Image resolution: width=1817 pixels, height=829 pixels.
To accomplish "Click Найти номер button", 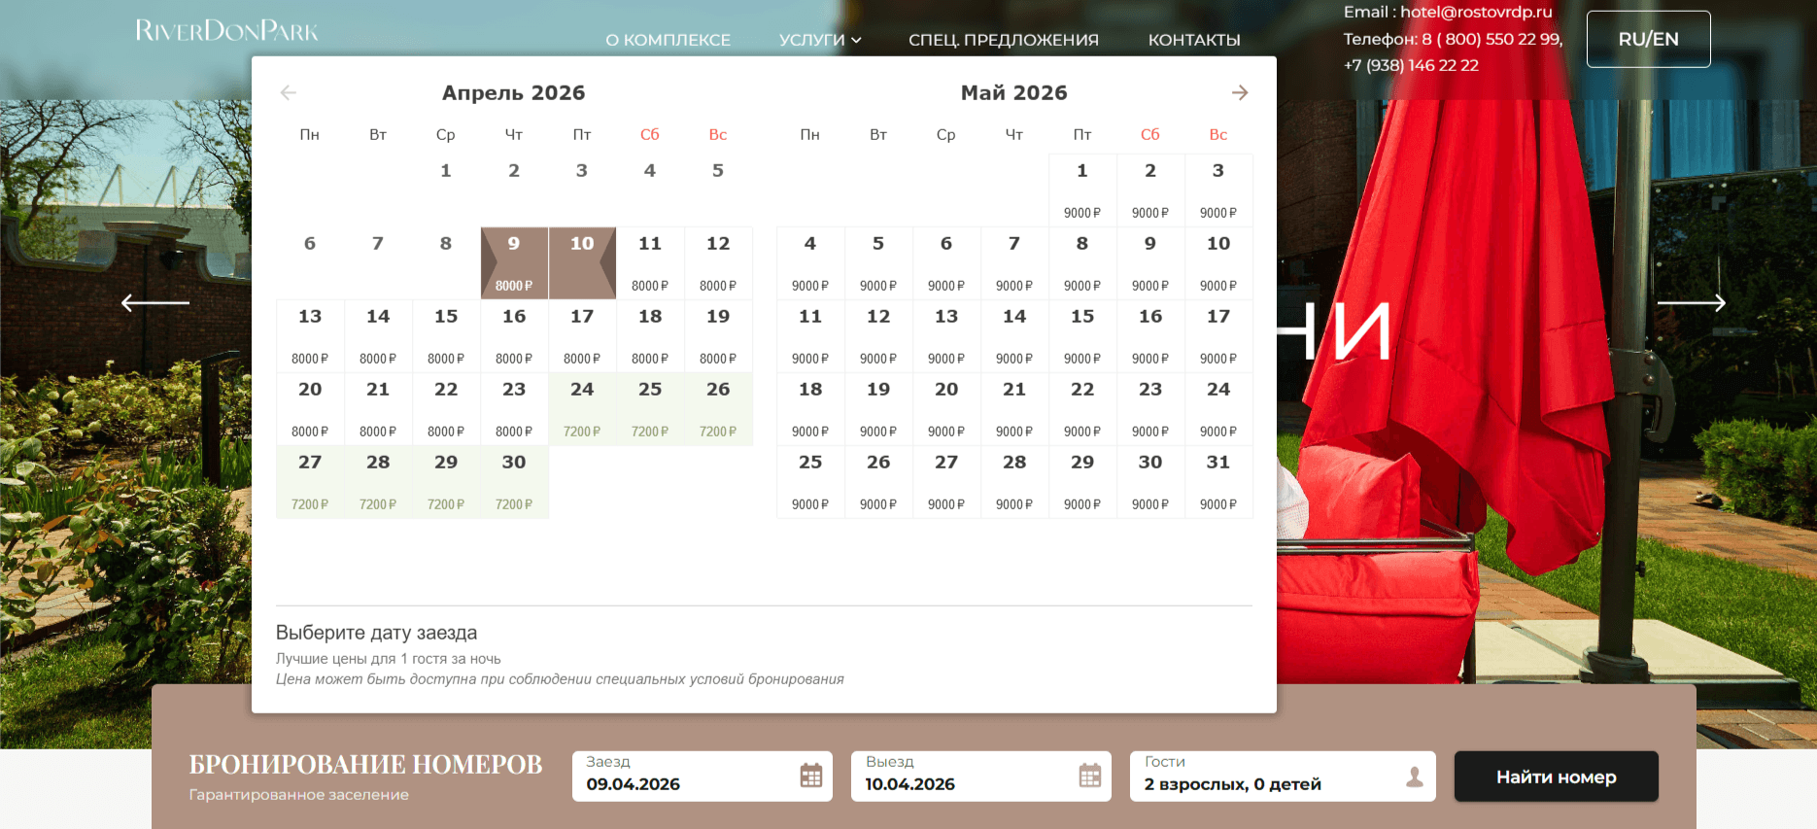I will [1557, 777].
